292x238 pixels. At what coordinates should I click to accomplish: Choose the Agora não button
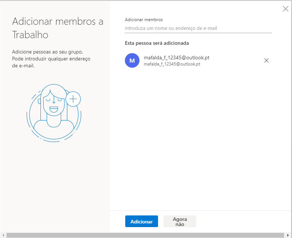(x=180, y=221)
